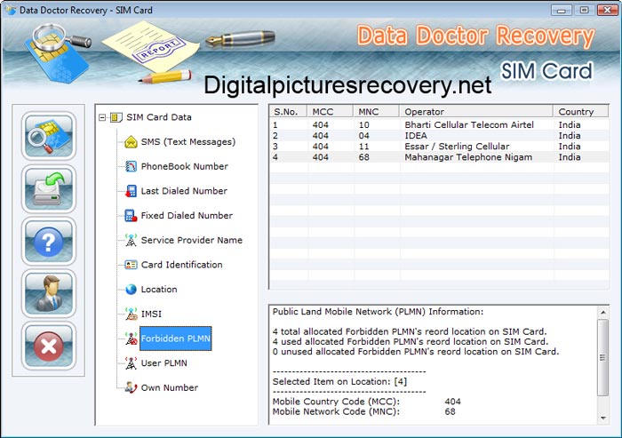
Task: Click MNC value 68 in table
Action: (363, 157)
